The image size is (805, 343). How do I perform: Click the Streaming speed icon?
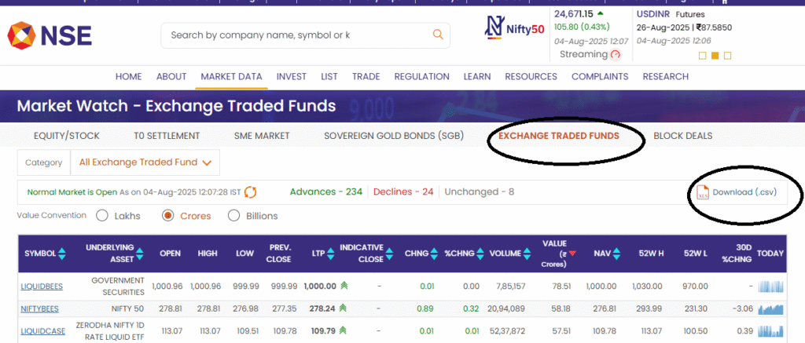point(616,54)
